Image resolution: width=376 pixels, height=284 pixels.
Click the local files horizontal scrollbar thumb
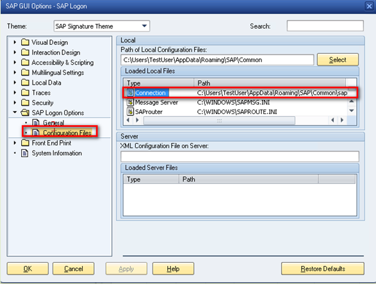tap(219, 121)
